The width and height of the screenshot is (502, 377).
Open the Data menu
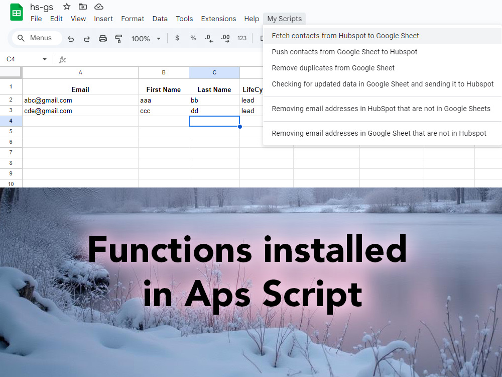click(160, 19)
